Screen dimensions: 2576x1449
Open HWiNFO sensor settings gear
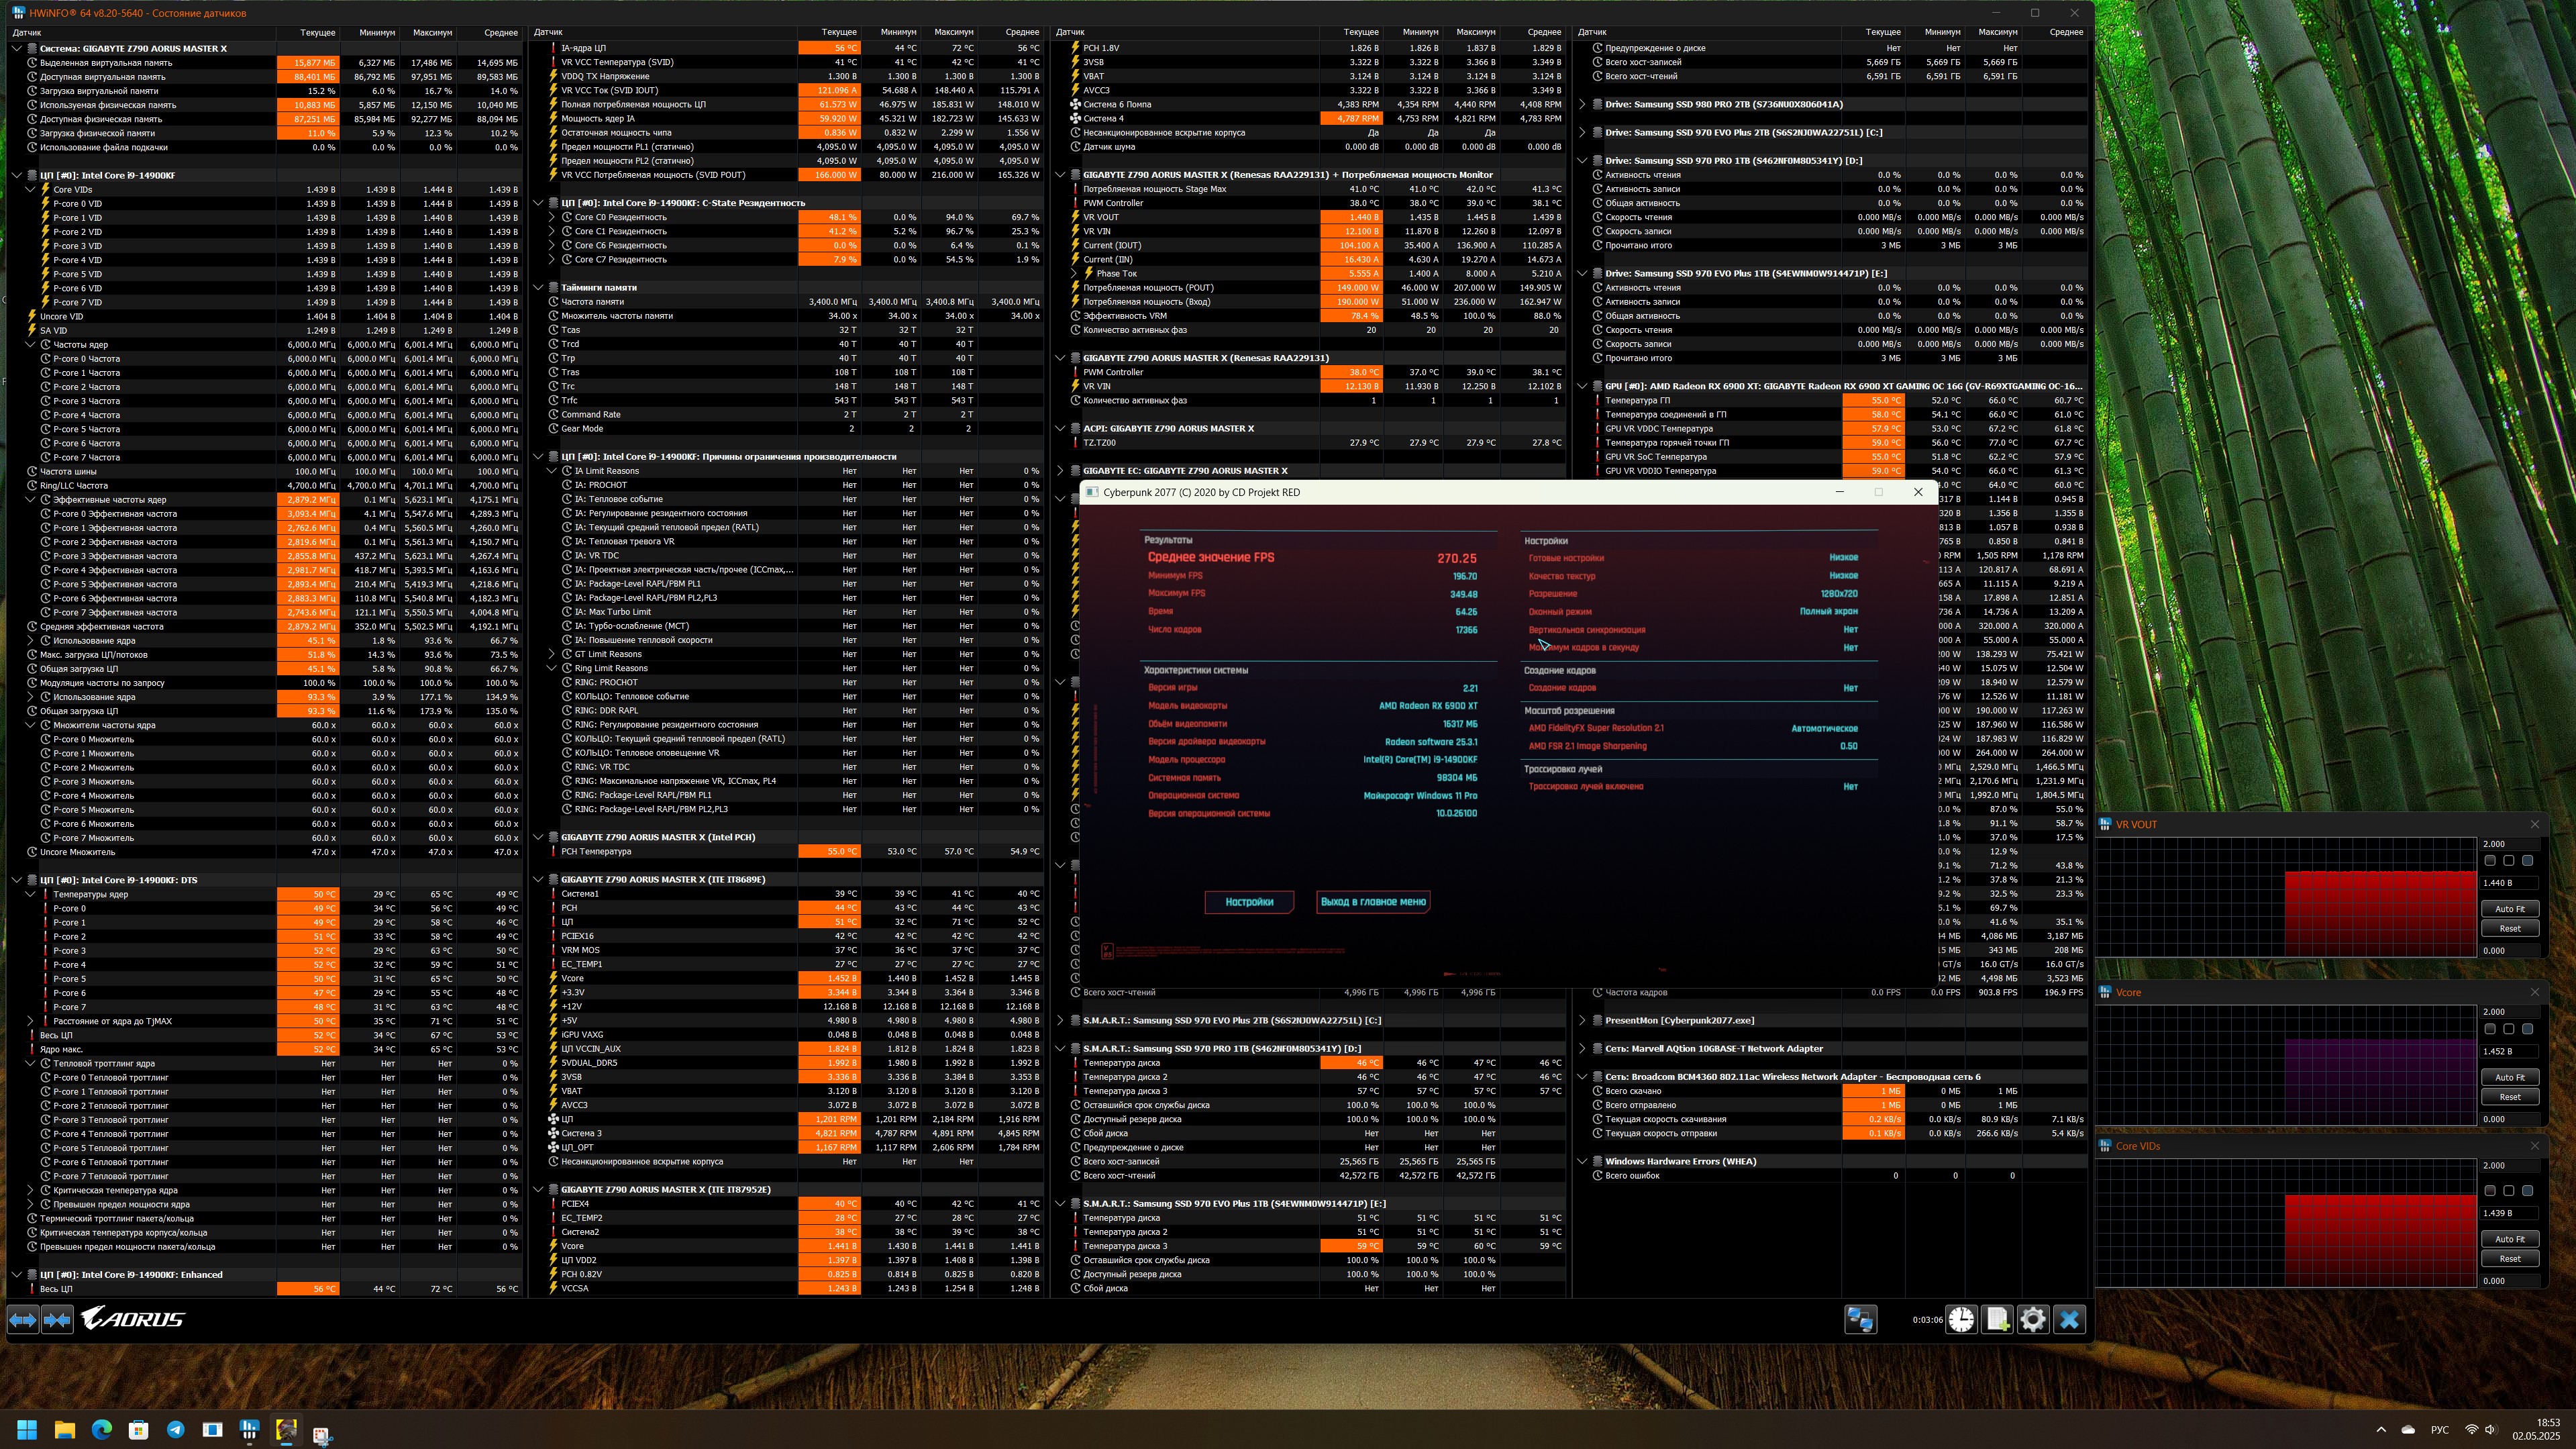coord(2033,1319)
